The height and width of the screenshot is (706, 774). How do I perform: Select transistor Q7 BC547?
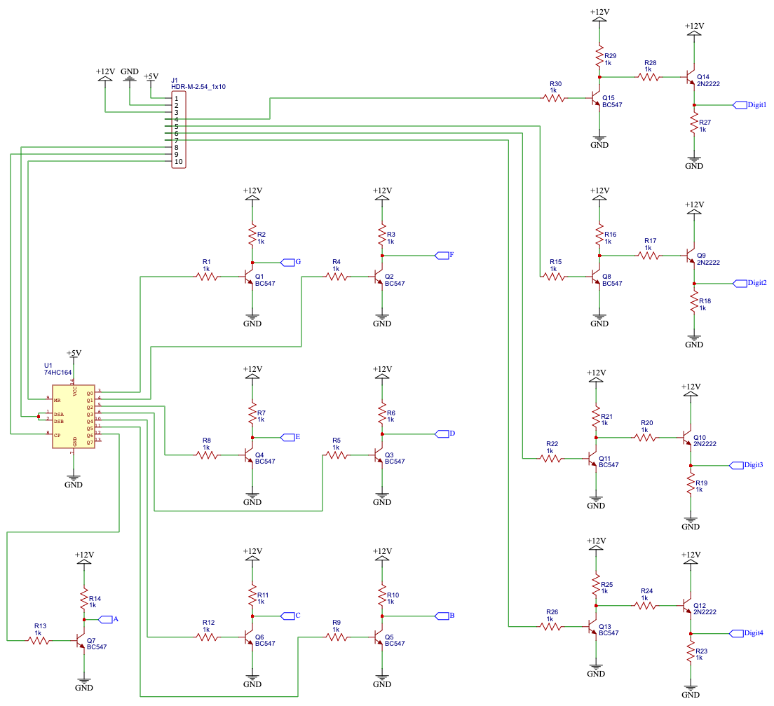(81, 641)
